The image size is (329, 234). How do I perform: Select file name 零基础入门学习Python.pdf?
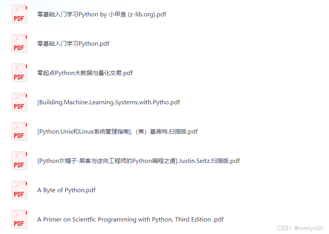point(73,44)
